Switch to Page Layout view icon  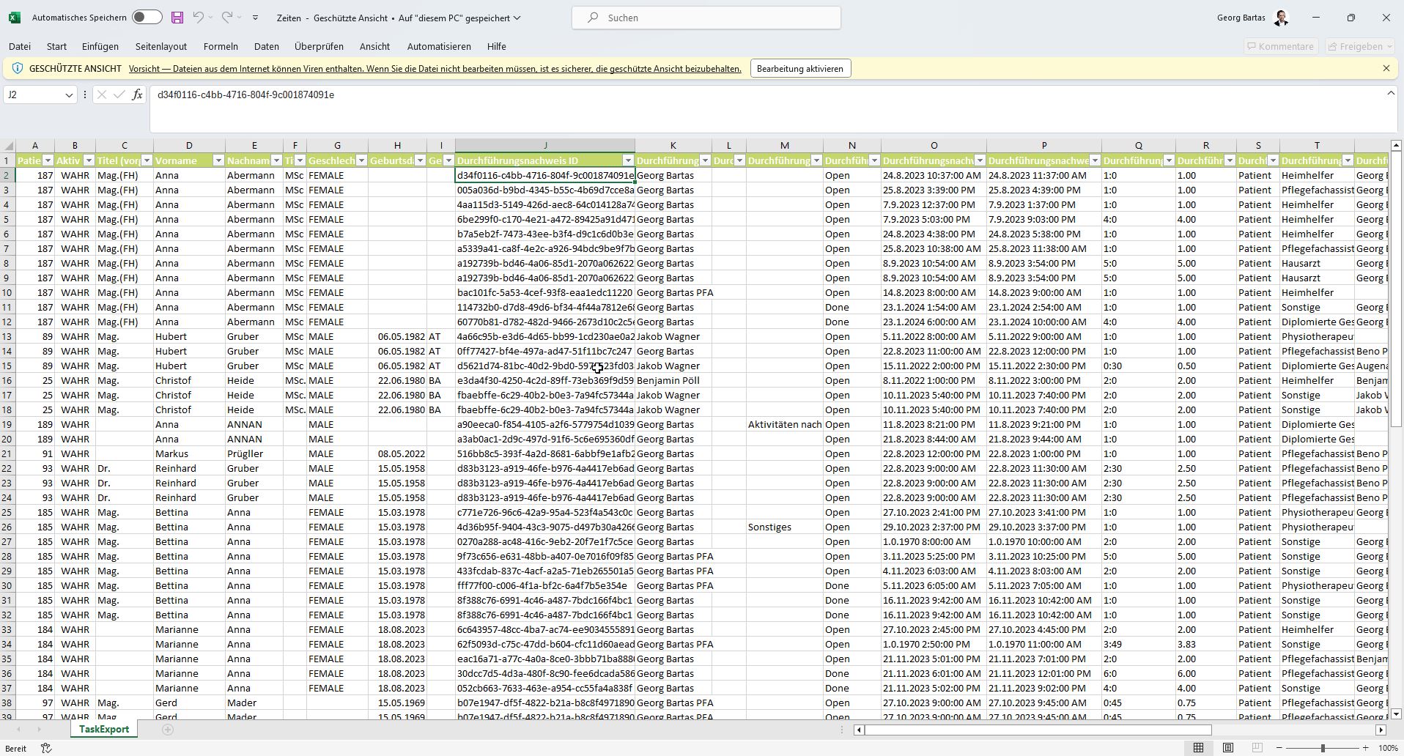(x=1228, y=748)
